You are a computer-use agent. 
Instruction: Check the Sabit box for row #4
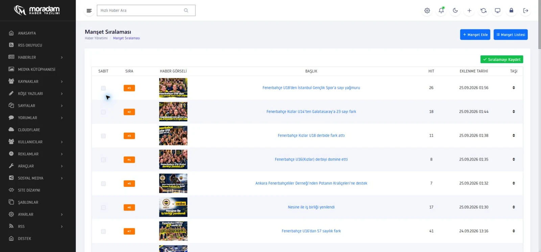click(103, 160)
